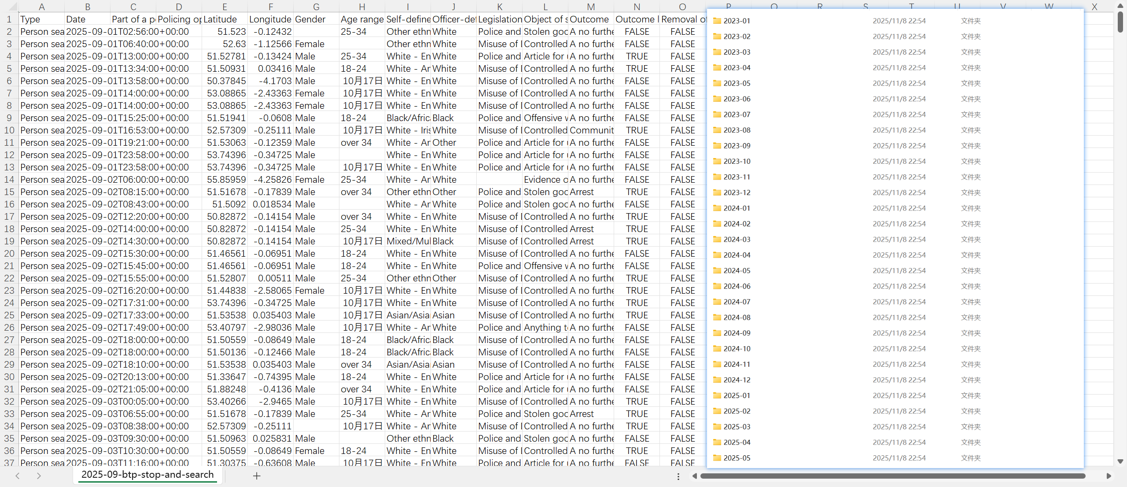Click the next sheet navigation arrow
Image resolution: width=1127 pixels, height=487 pixels.
point(39,476)
